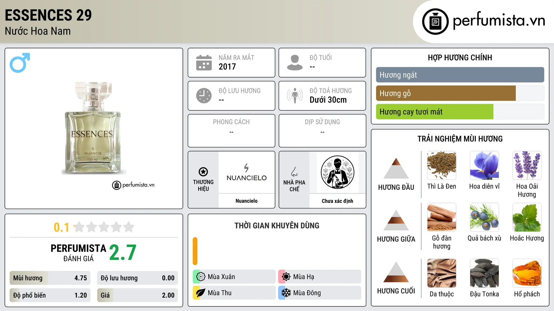Click the star badge icon above Thương hiệu
This screenshot has height=311, width=554.
coord(203,172)
